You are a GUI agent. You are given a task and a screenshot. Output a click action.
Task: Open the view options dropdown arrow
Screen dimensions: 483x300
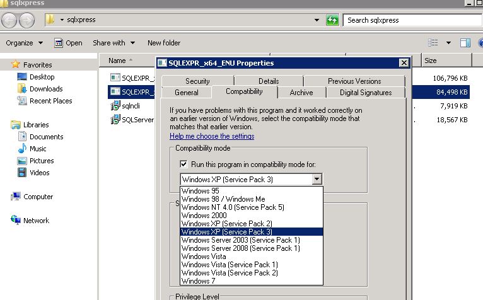pos(448,43)
